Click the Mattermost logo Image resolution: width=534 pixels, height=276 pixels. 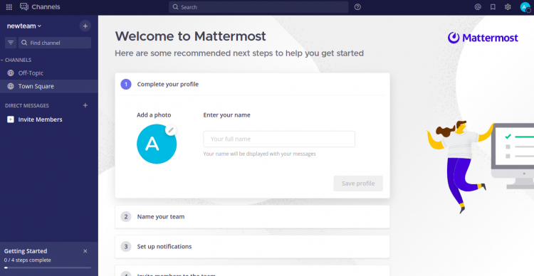coord(483,38)
